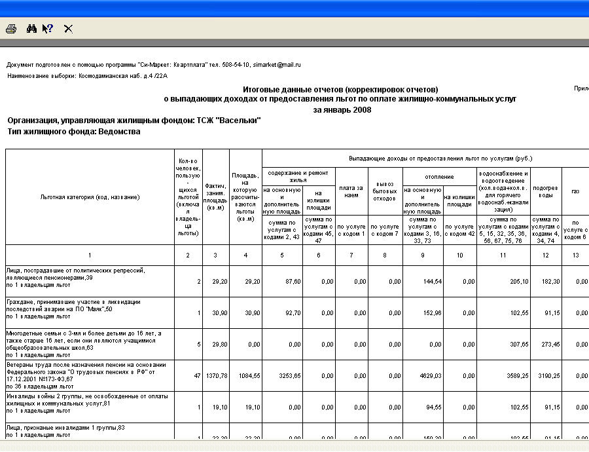589x452 pixels.
Task: Click the 'Фактич. заним. площадь (кв.м)' header
Action: tap(215, 197)
